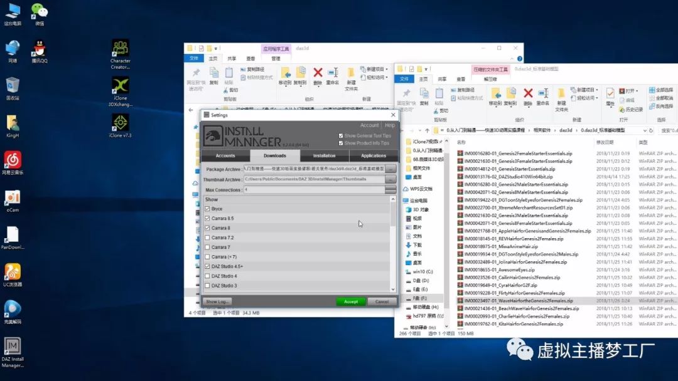
Task: Uncheck the DAZ Studio 4.5+ checkbox
Action: click(207, 266)
